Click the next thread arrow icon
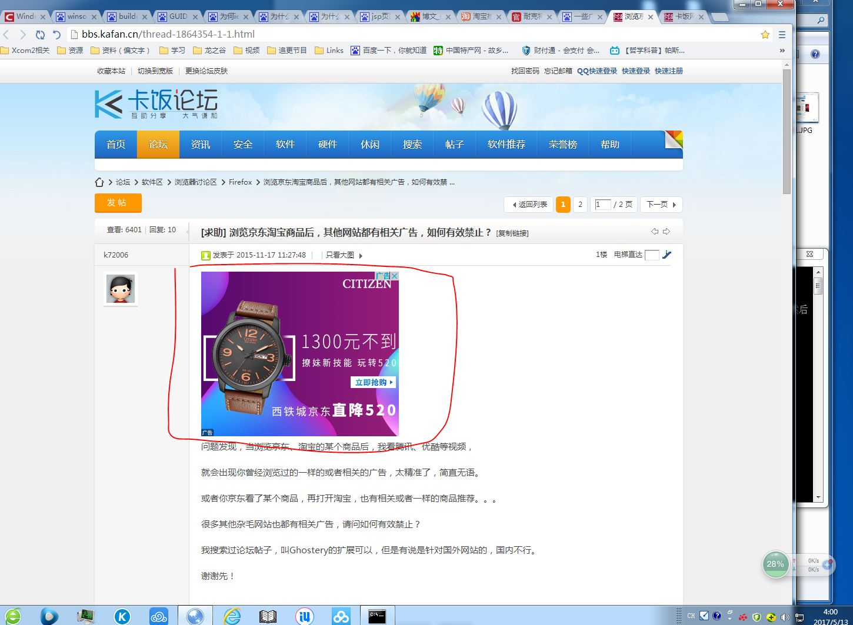853x625 pixels. tap(667, 232)
